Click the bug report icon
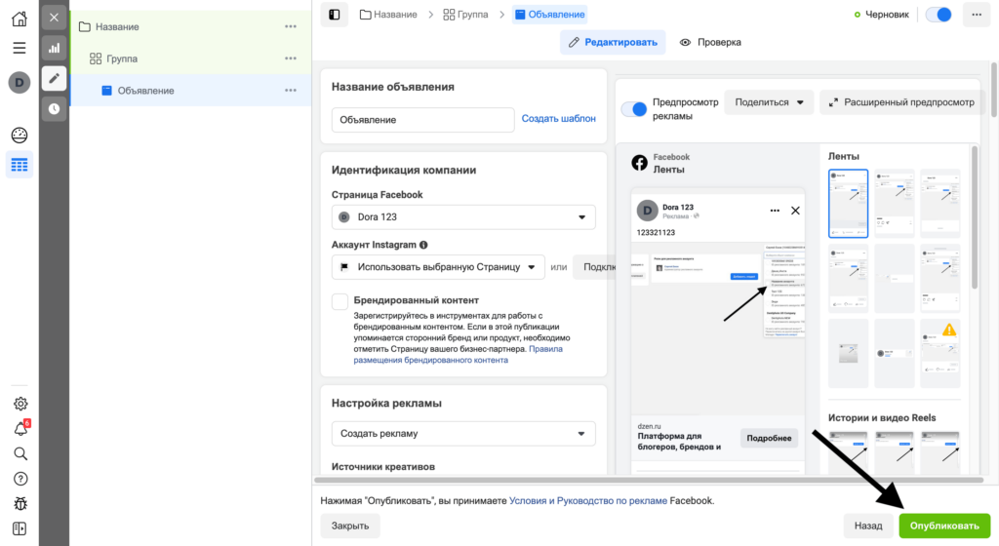The height and width of the screenshot is (546, 999). click(20, 503)
